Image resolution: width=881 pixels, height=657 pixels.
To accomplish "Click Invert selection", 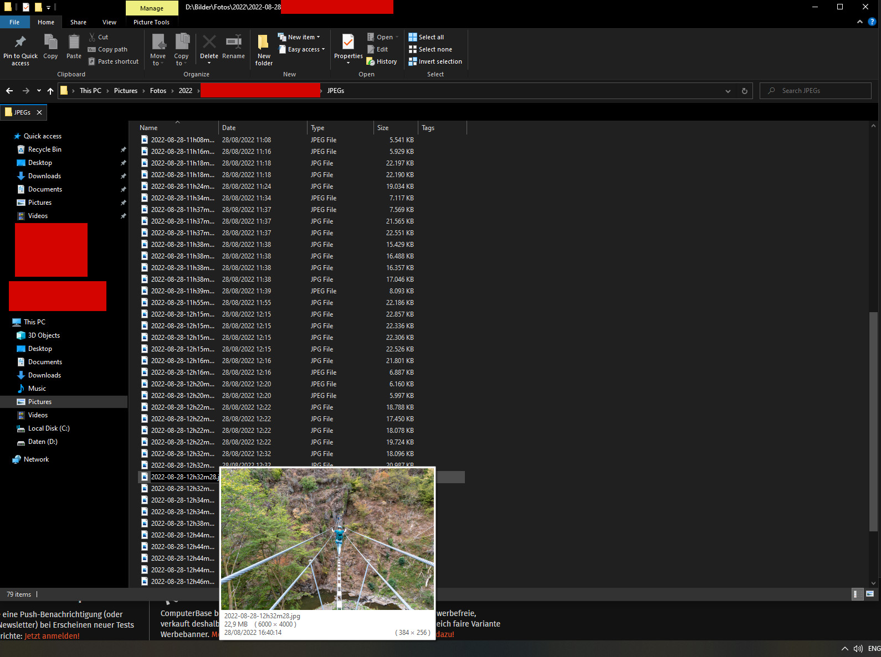I will (x=435, y=61).
